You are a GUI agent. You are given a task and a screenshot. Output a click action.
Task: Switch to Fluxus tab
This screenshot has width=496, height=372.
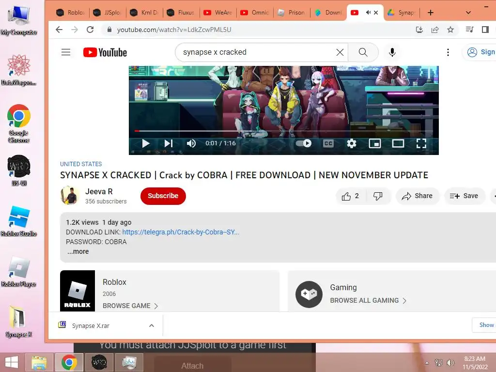click(181, 13)
